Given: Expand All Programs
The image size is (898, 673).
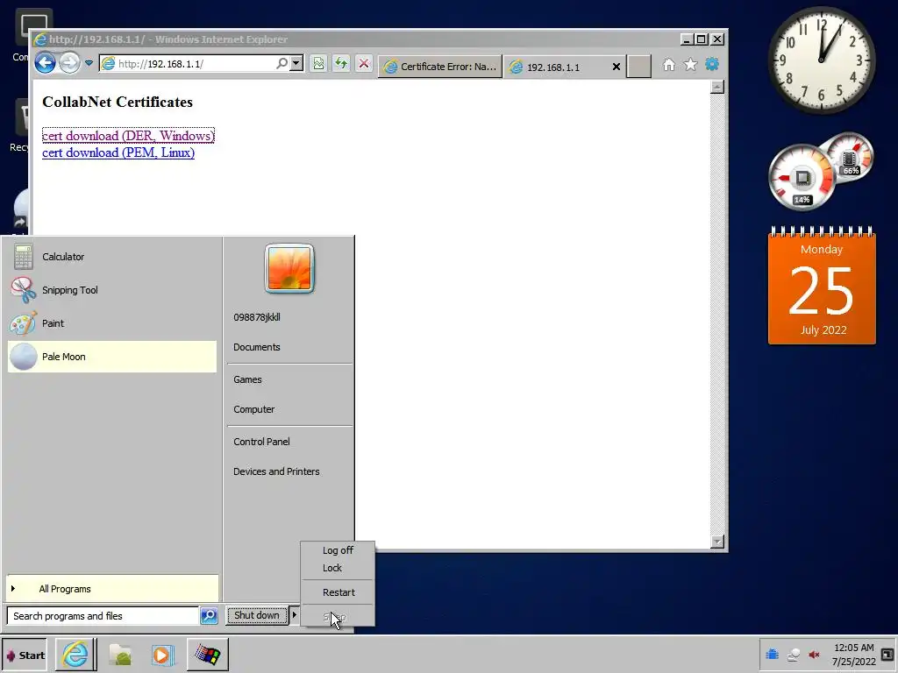Looking at the screenshot, I should [112, 589].
